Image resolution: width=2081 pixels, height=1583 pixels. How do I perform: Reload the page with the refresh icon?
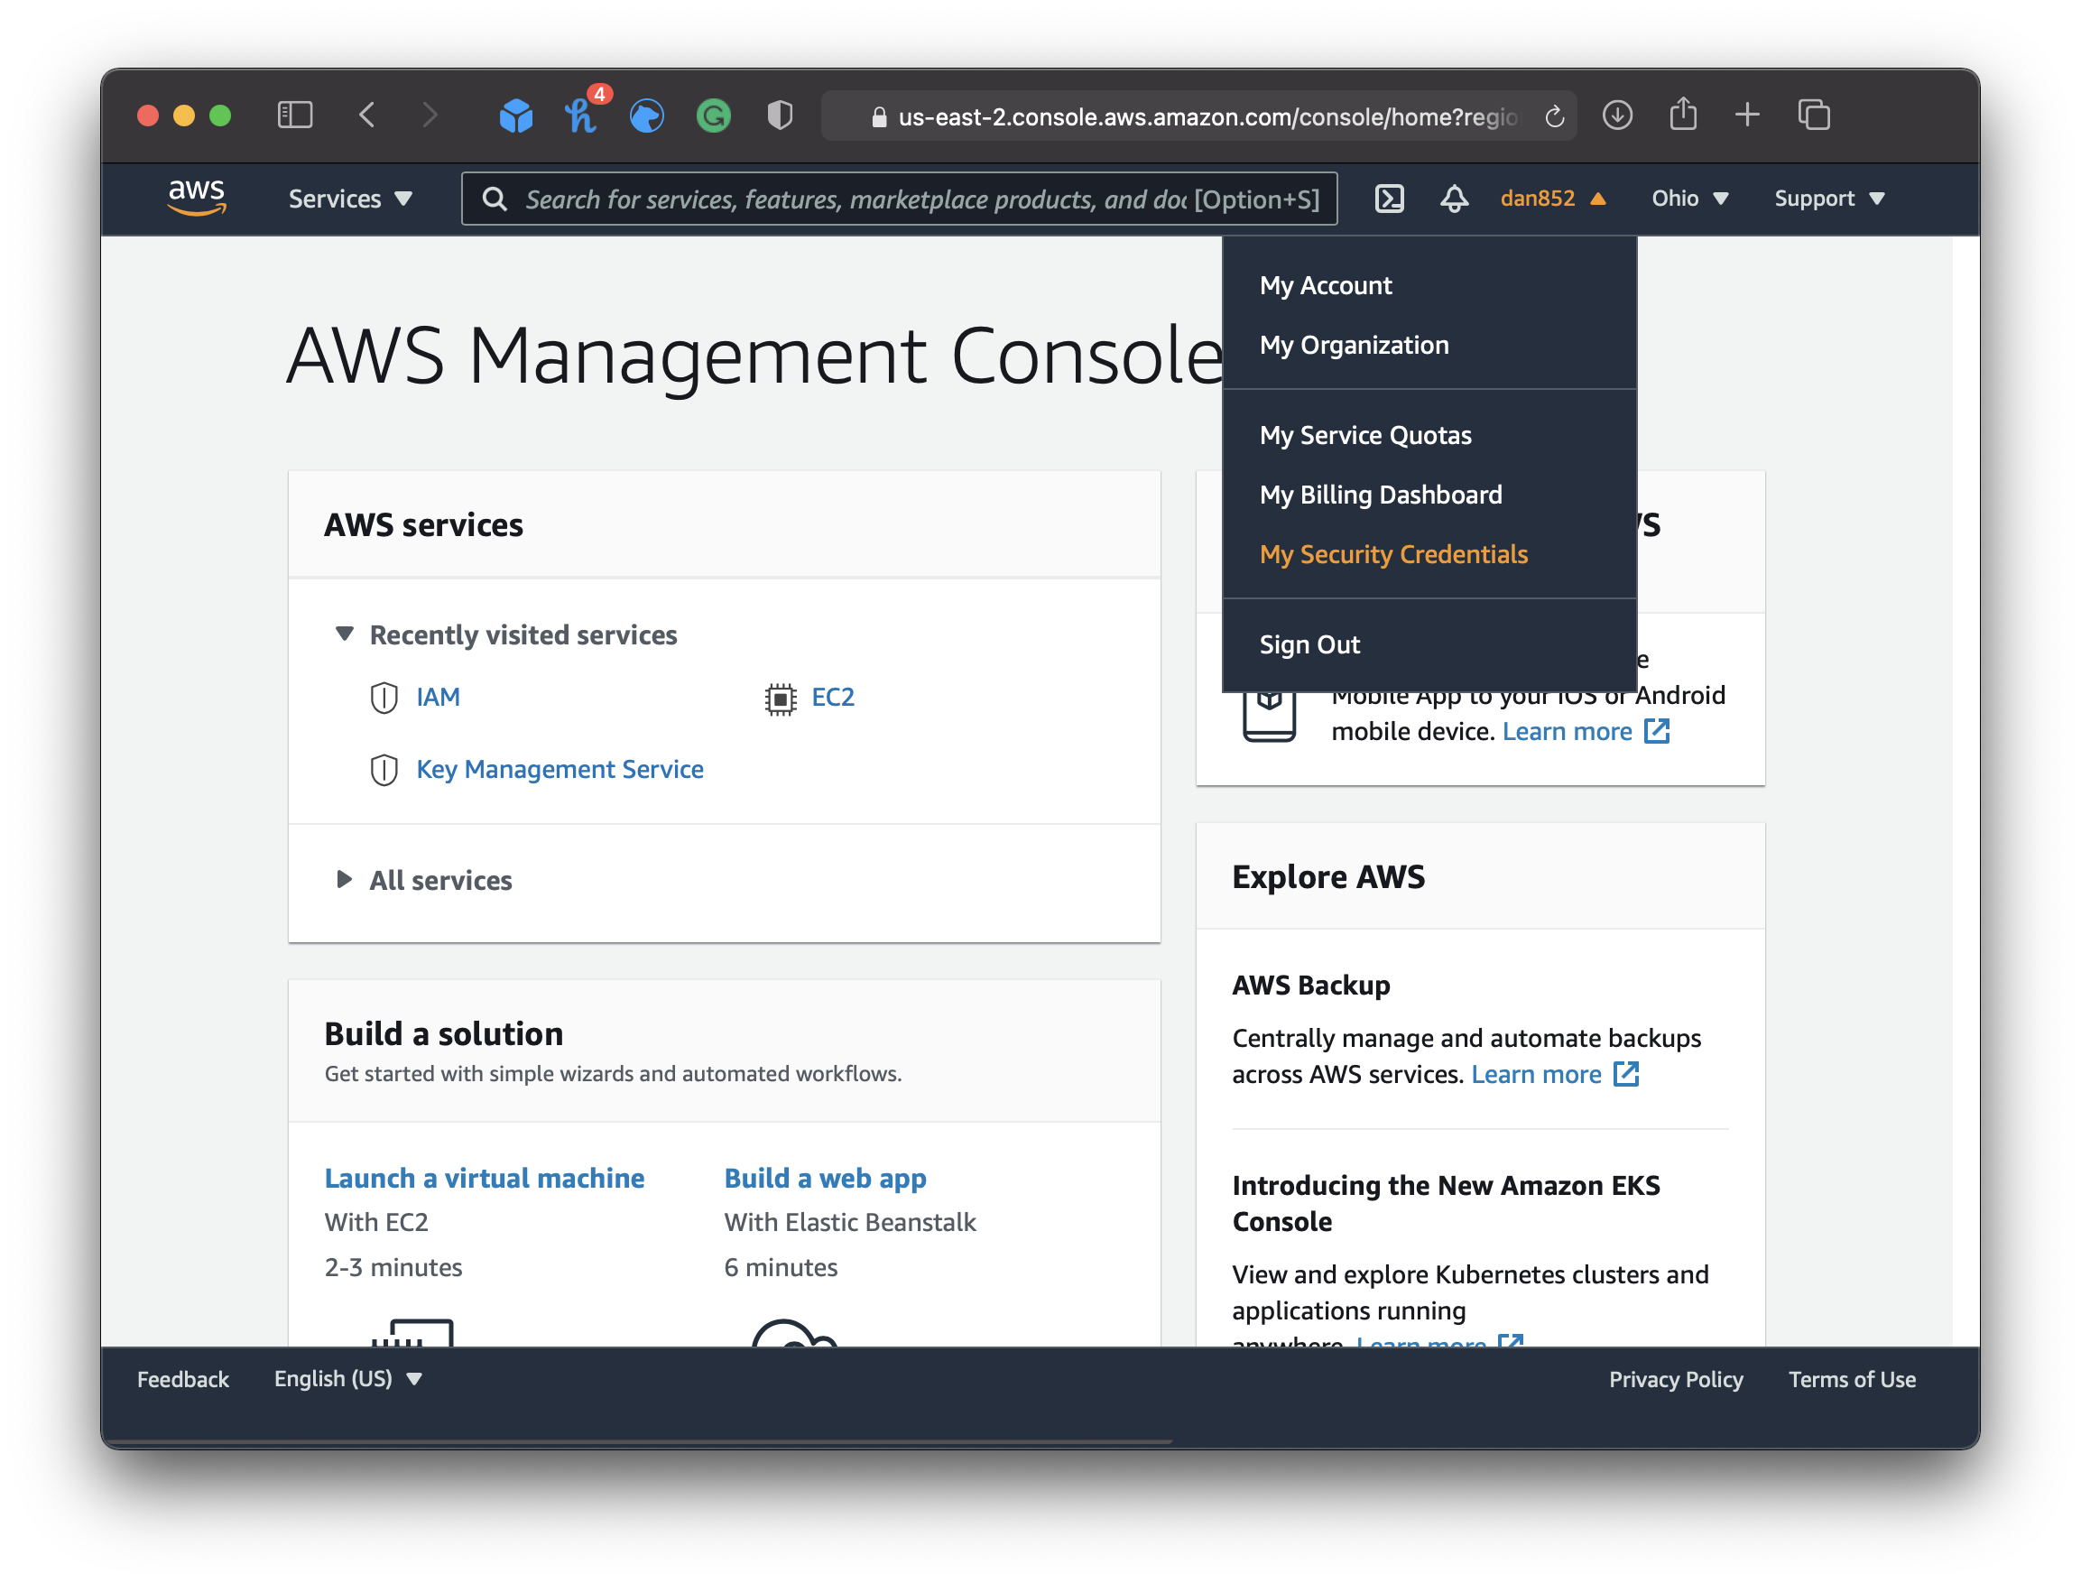(1554, 116)
